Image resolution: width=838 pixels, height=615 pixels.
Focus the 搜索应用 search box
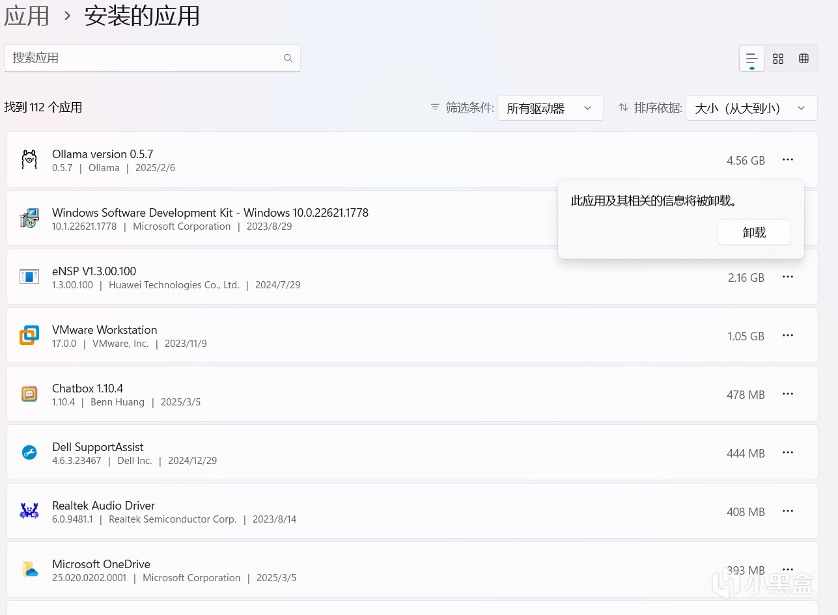[x=152, y=58]
